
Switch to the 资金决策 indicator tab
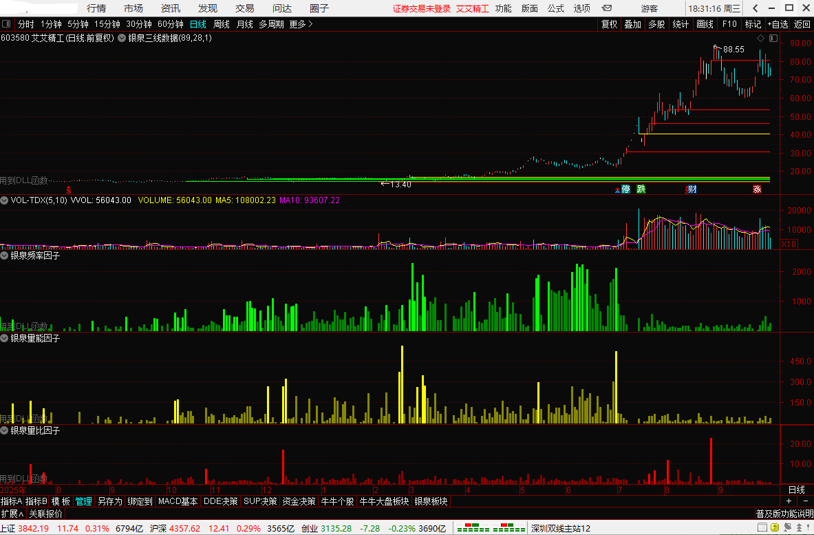(x=299, y=501)
